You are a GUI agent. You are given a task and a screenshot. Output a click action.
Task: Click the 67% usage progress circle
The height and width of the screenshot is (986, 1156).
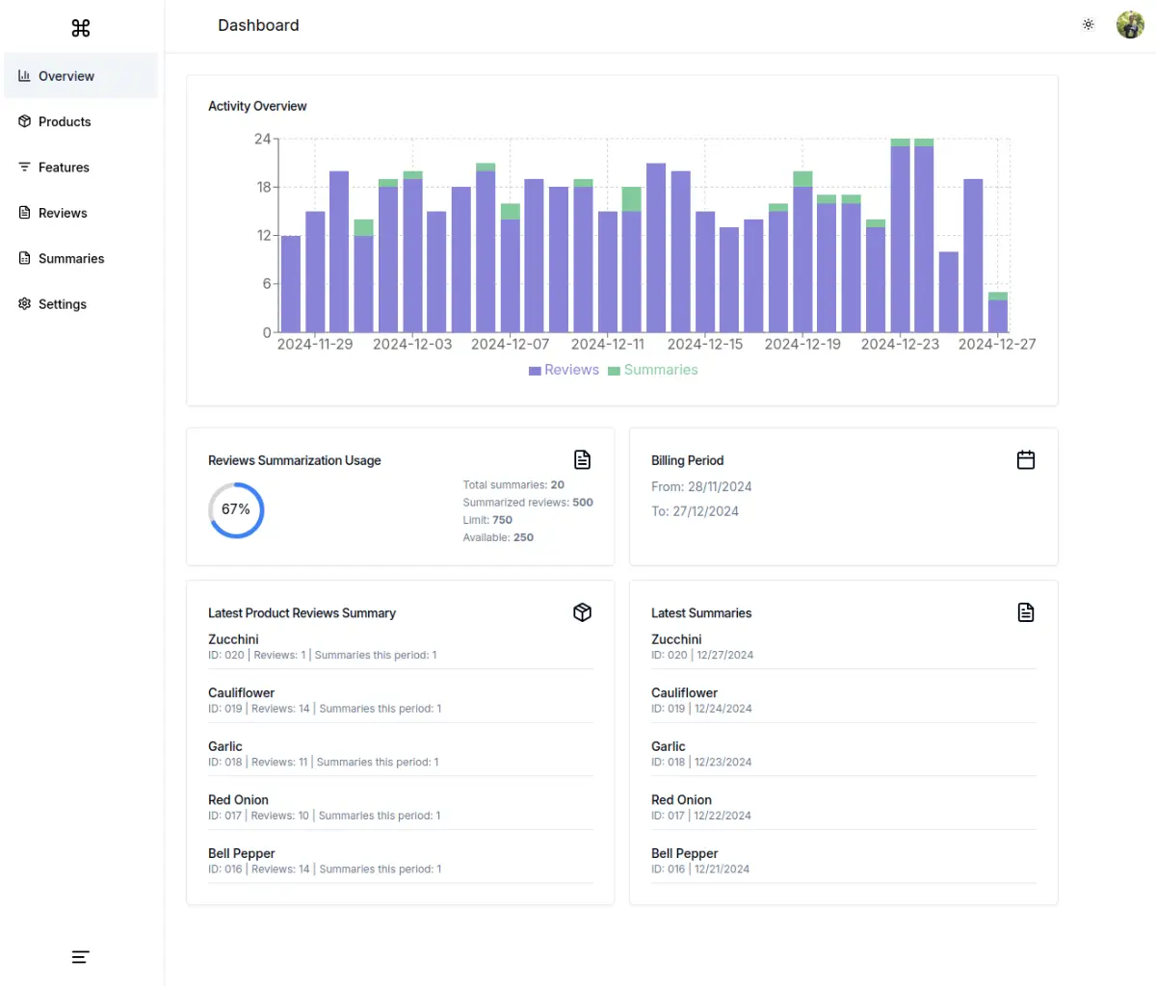(235, 509)
